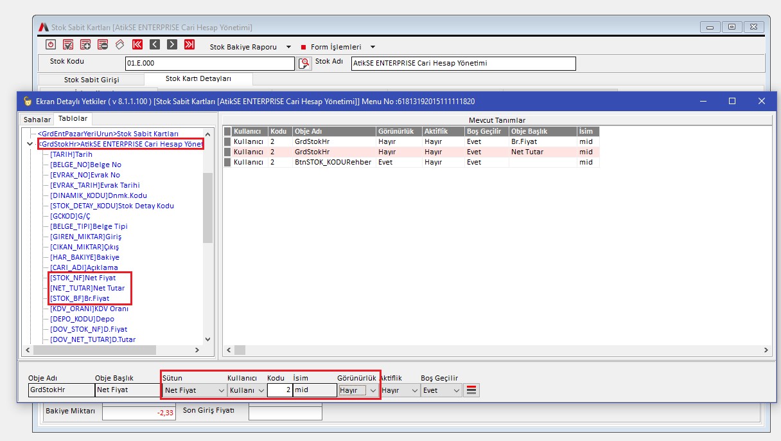Select [STOK_DETAY_KODU]Stok Detay Kodu item
The width and height of the screenshot is (781, 441).
[112, 206]
